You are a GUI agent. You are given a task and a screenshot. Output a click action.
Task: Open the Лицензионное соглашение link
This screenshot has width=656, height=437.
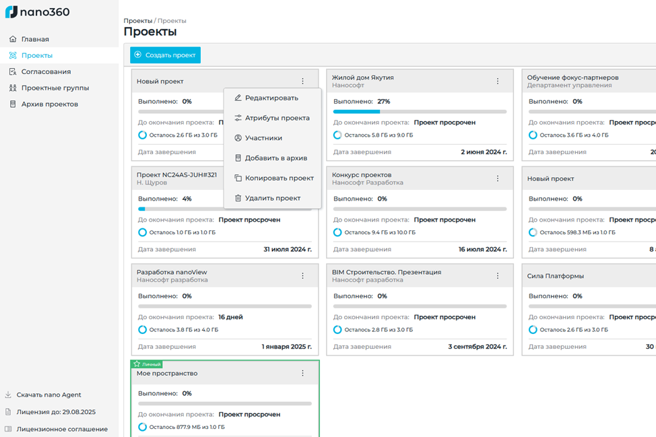[x=62, y=429]
